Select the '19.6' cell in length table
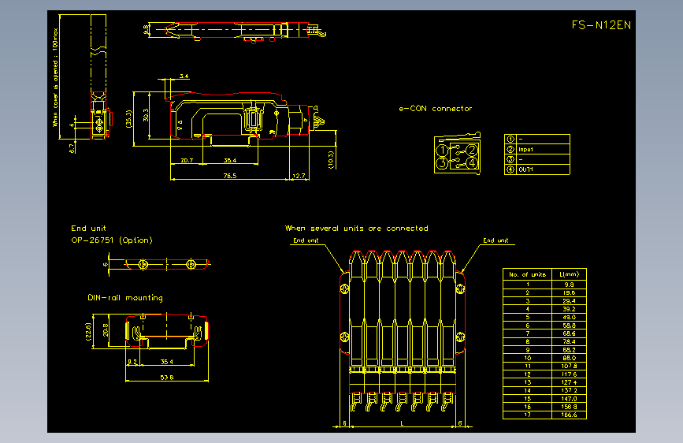Image resolution: width=683 pixels, height=443 pixels. [570, 293]
